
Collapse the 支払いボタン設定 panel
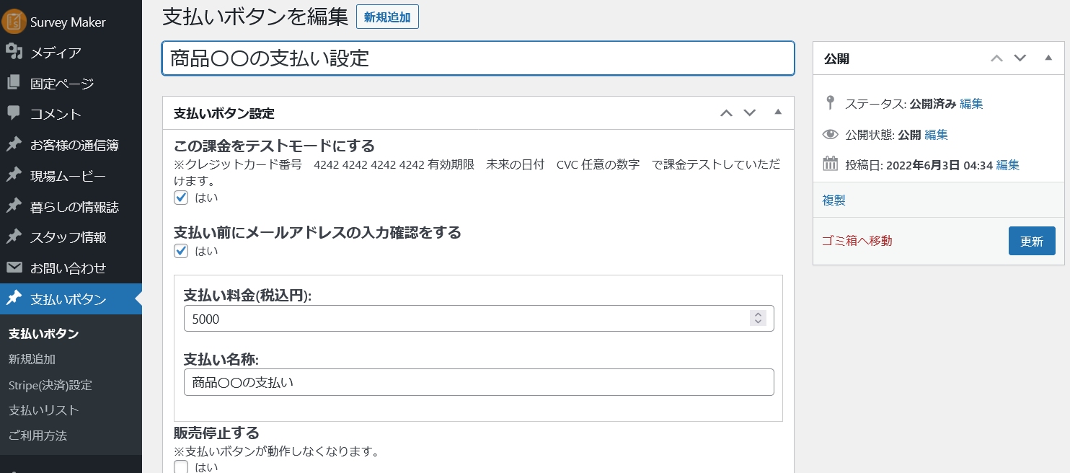pos(777,112)
